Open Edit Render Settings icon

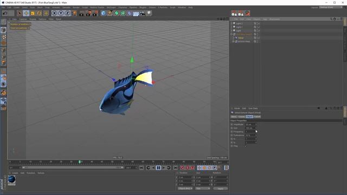pos(95,13)
